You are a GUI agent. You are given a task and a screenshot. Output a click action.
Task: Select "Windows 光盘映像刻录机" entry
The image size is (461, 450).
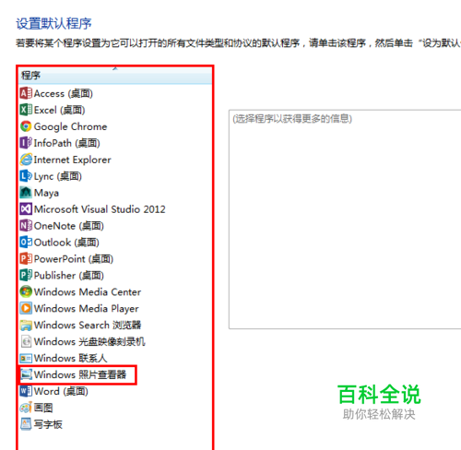[x=89, y=341]
